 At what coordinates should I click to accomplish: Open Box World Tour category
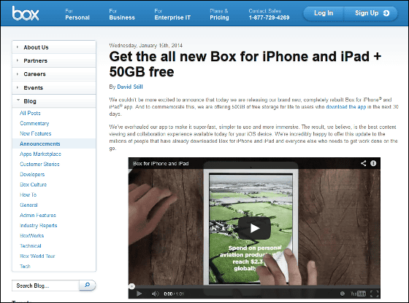(37, 256)
